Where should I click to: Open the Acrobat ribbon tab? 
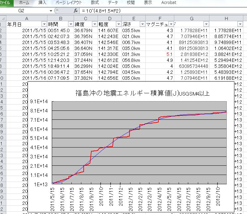pyautogui.click(x=169, y=3)
